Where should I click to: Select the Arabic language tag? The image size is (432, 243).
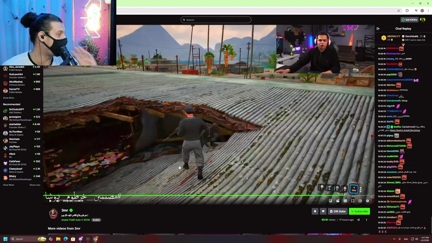pos(96,220)
